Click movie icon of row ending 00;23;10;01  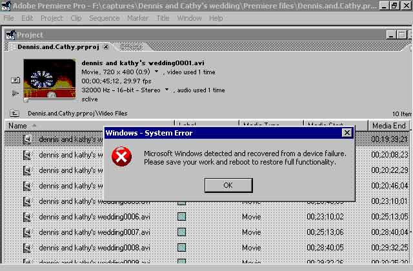pyautogui.click(x=27, y=201)
